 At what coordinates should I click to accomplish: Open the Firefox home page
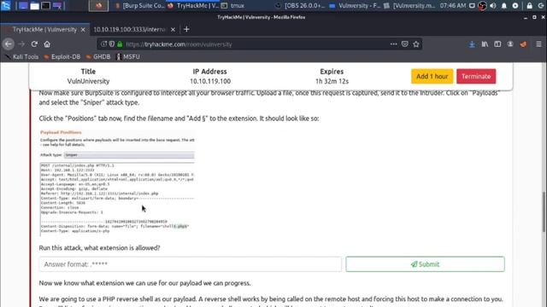pos(47,44)
